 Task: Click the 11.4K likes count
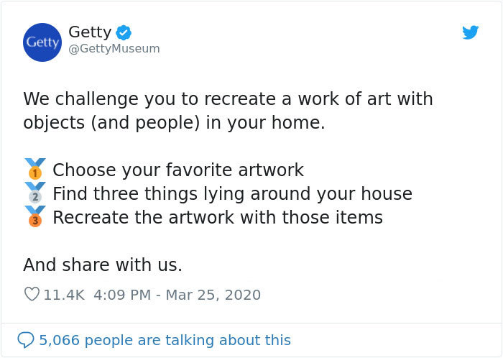point(64,295)
